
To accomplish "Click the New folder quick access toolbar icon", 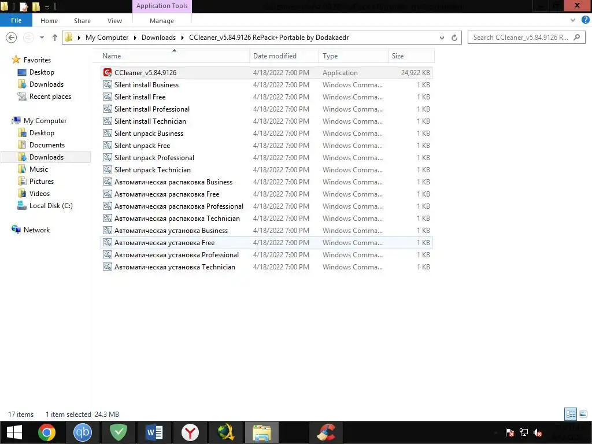I will pos(36,6).
